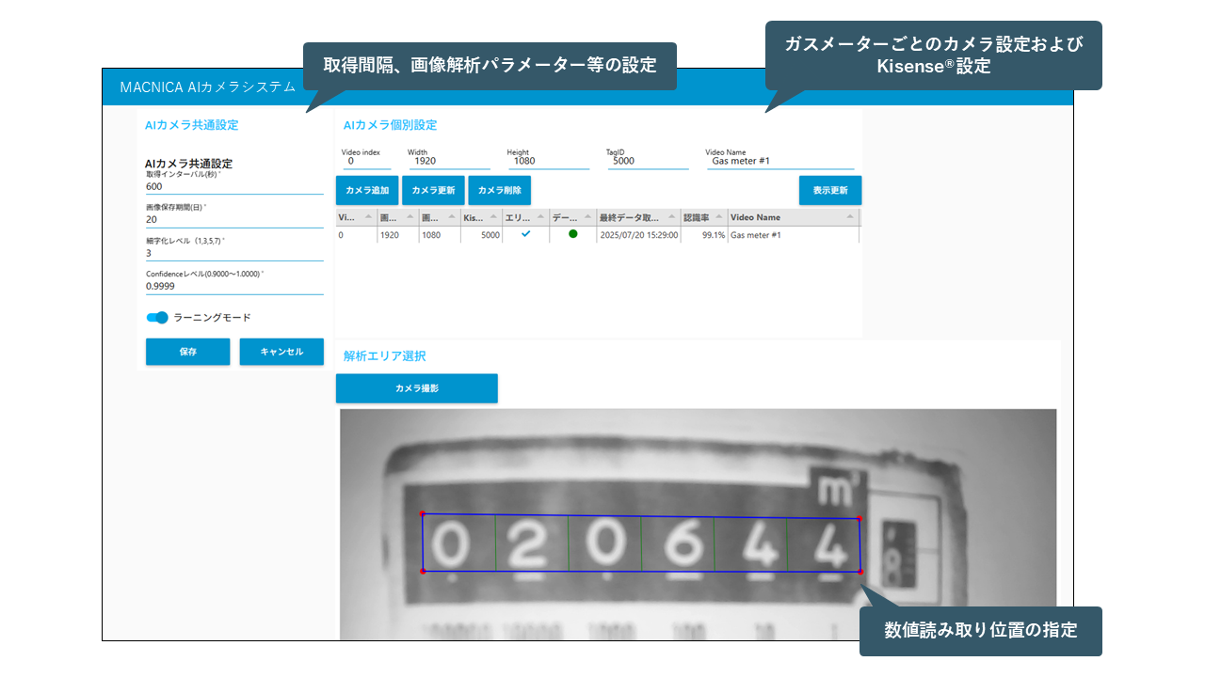
Task: Toggle the ラーニングモード switch
Action: click(157, 318)
